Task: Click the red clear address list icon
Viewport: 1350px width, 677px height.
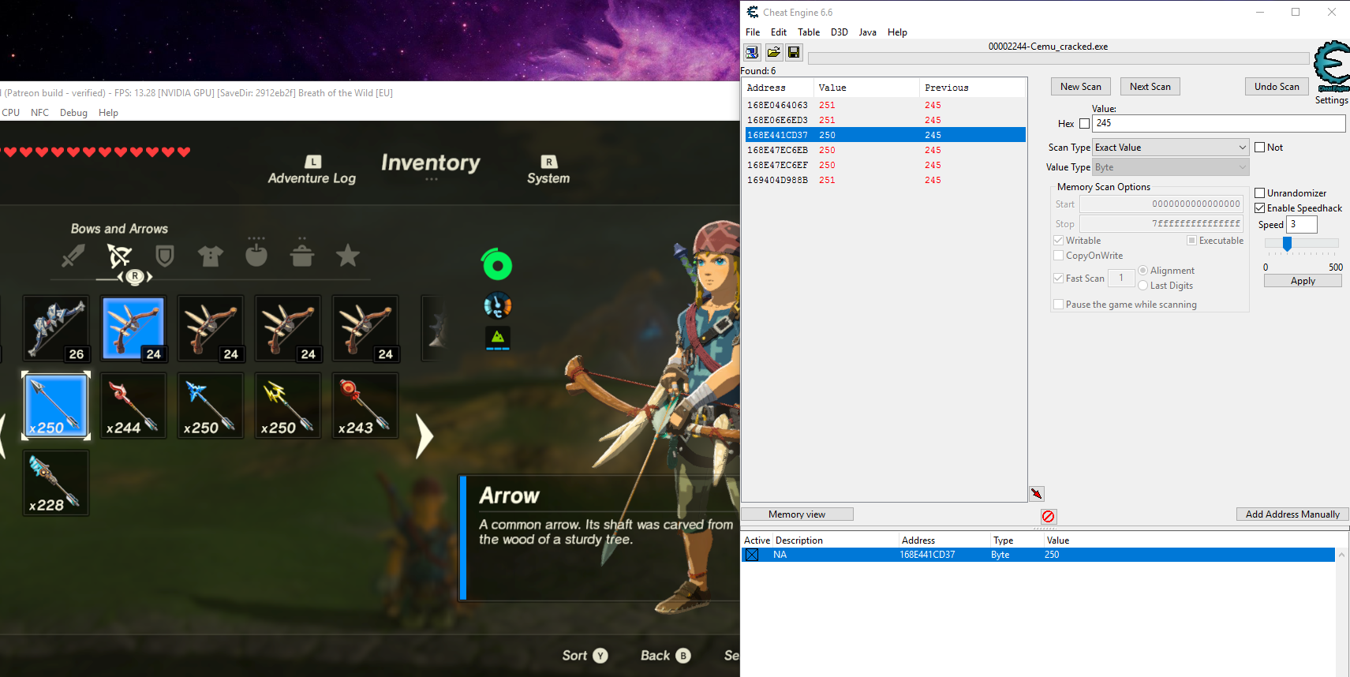Action: [1048, 516]
